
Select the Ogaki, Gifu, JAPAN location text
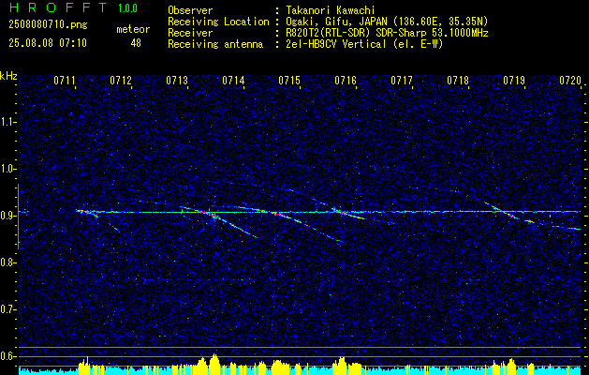[x=387, y=22]
